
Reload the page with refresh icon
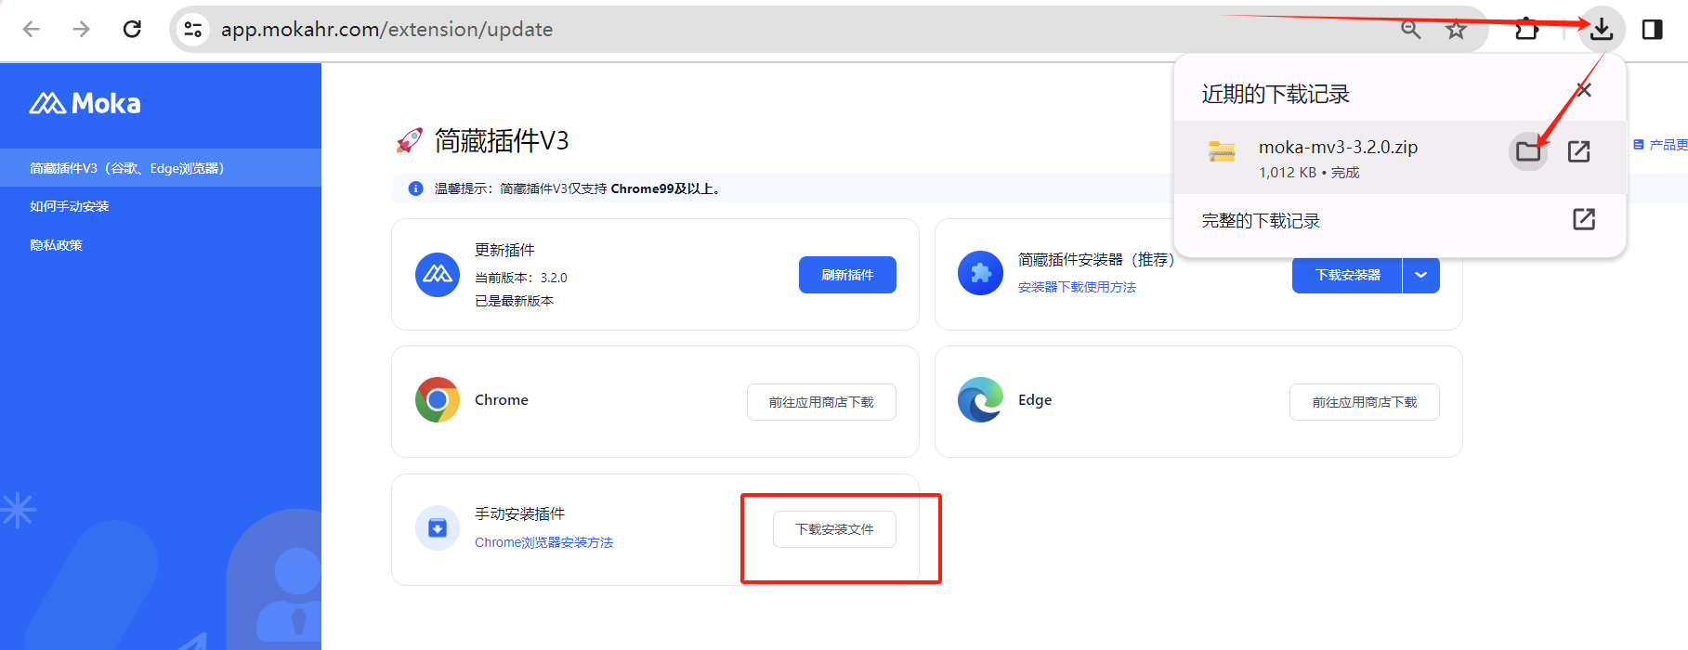(132, 29)
